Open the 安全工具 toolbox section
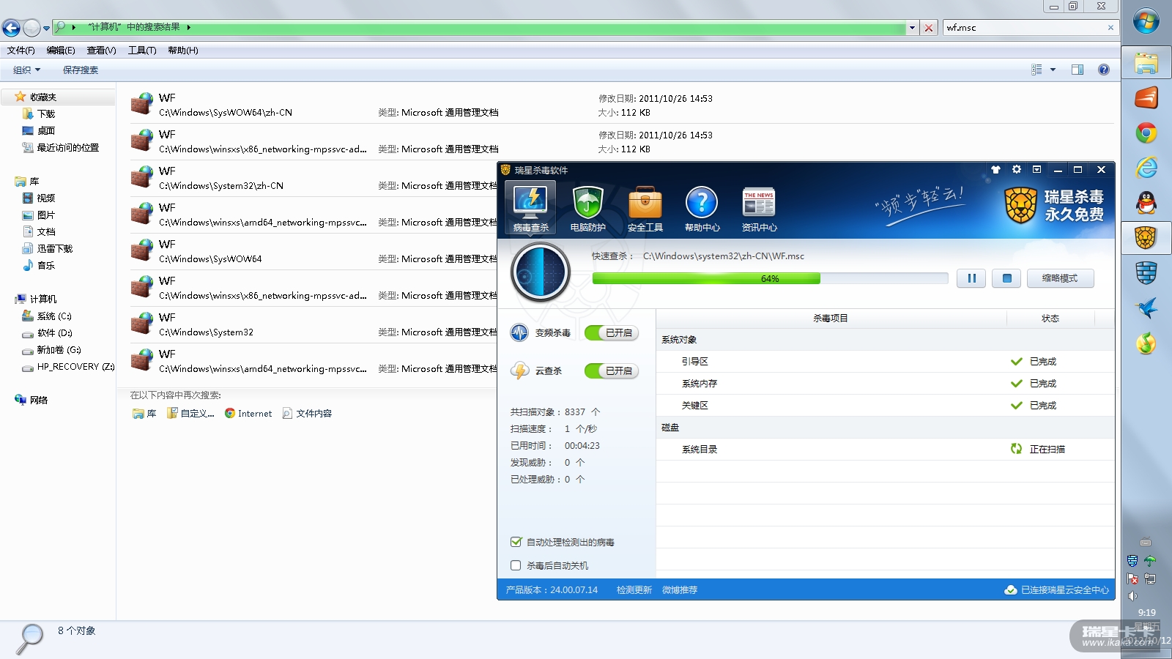This screenshot has width=1172, height=659. [645, 208]
